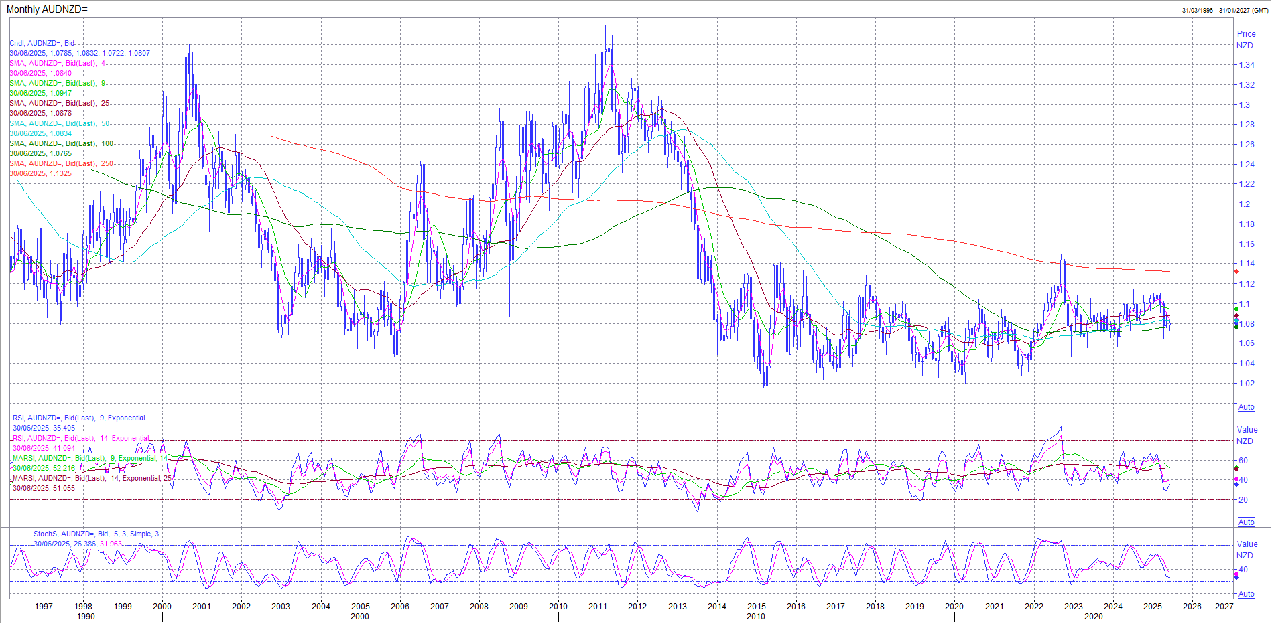
Task: Select the MARSI 9 Exponential 14 legend label
Action: [90, 458]
